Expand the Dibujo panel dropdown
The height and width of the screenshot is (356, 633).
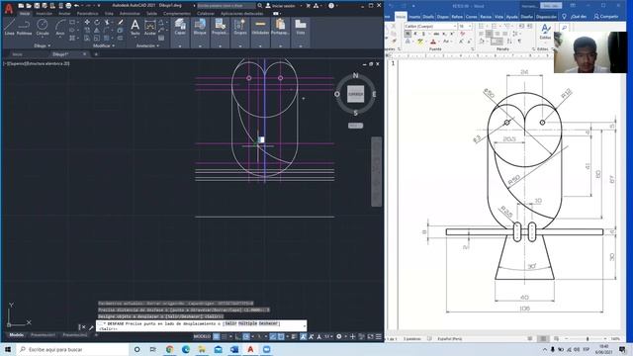point(42,46)
